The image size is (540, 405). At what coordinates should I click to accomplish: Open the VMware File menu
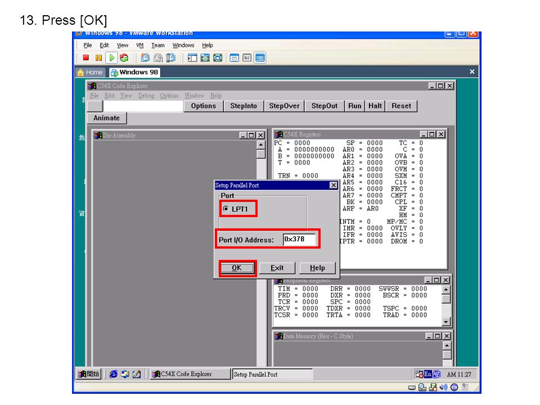[88, 45]
